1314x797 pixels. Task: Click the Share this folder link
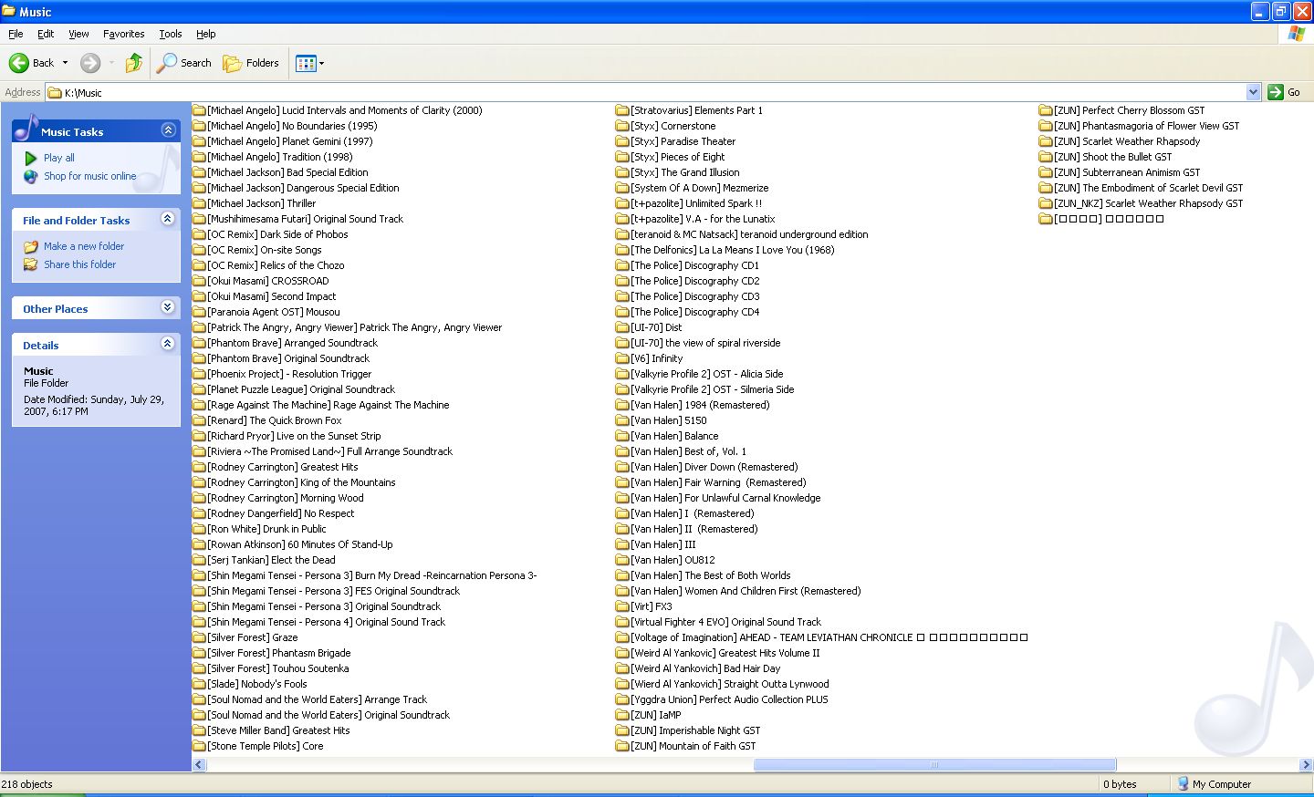coord(79,264)
